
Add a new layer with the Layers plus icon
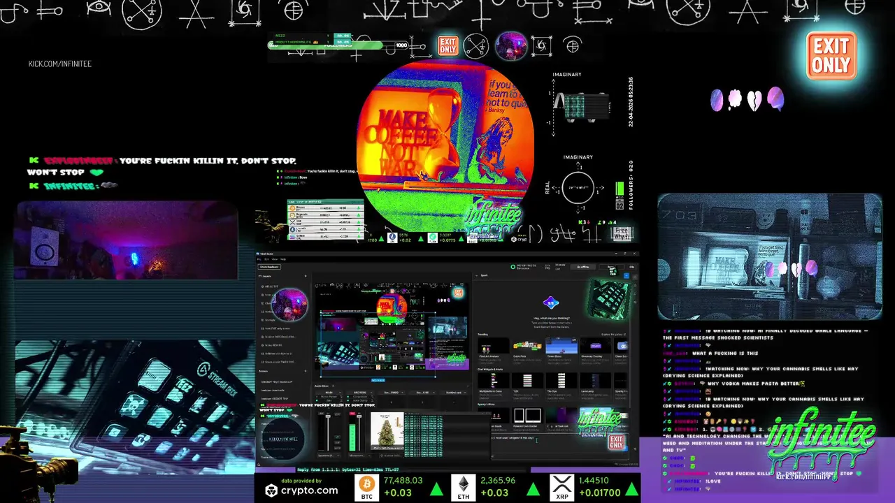[306, 276]
